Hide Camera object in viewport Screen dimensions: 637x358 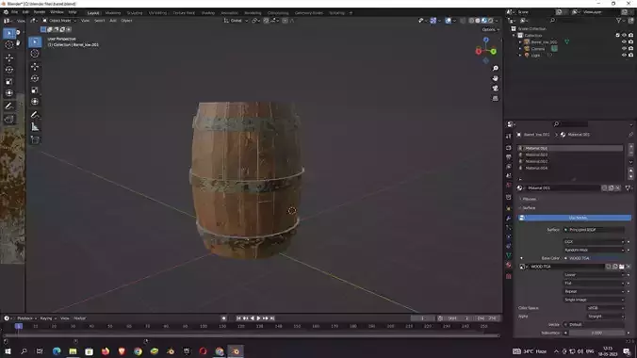click(x=624, y=48)
